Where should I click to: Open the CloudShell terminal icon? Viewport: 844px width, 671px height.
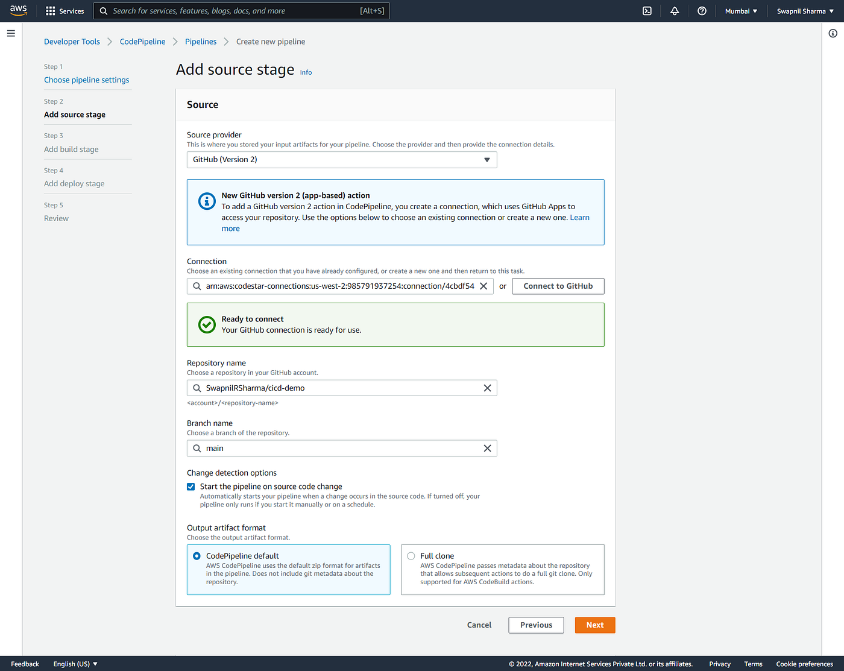(647, 11)
